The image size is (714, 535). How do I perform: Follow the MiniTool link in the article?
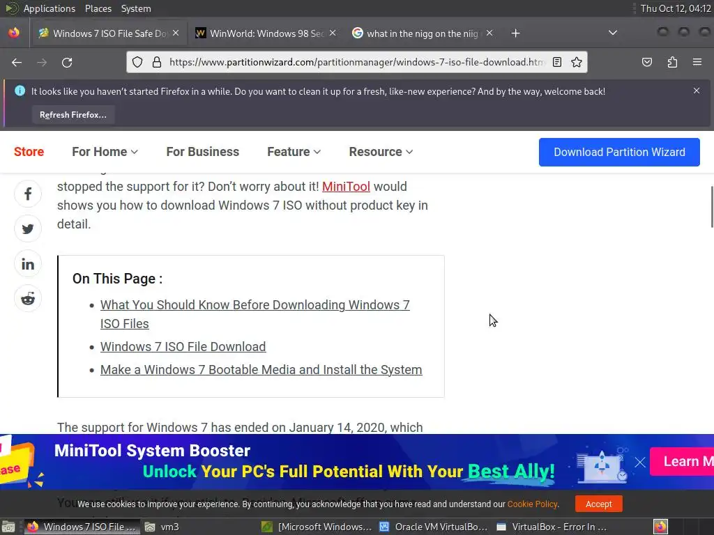pyautogui.click(x=346, y=187)
